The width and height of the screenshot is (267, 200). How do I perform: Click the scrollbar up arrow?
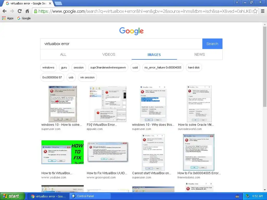tap(265, 24)
